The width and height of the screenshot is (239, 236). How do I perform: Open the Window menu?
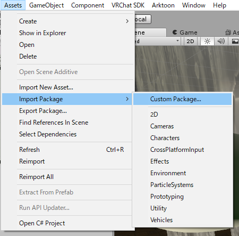point(194,5)
